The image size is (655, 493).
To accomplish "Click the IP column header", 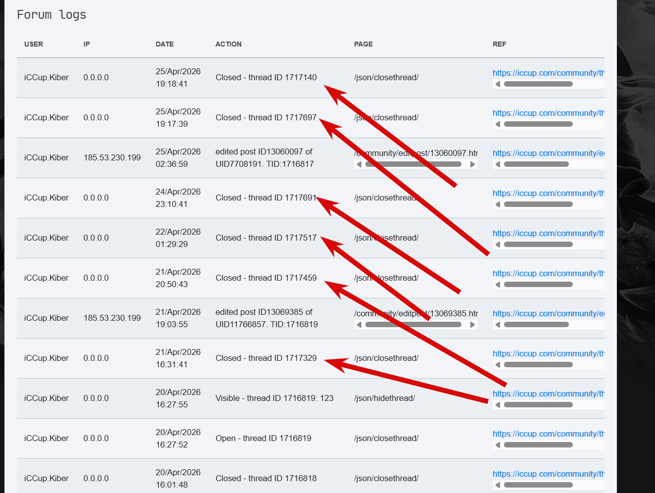I will pos(87,44).
